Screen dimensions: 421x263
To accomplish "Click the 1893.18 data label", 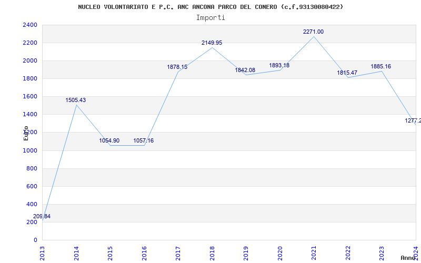I will click(x=279, y=65).
